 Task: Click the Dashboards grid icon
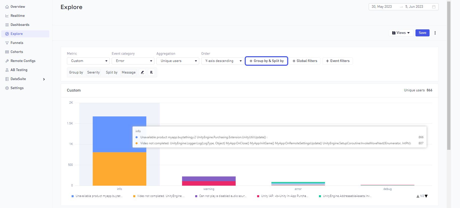point(7,25)
